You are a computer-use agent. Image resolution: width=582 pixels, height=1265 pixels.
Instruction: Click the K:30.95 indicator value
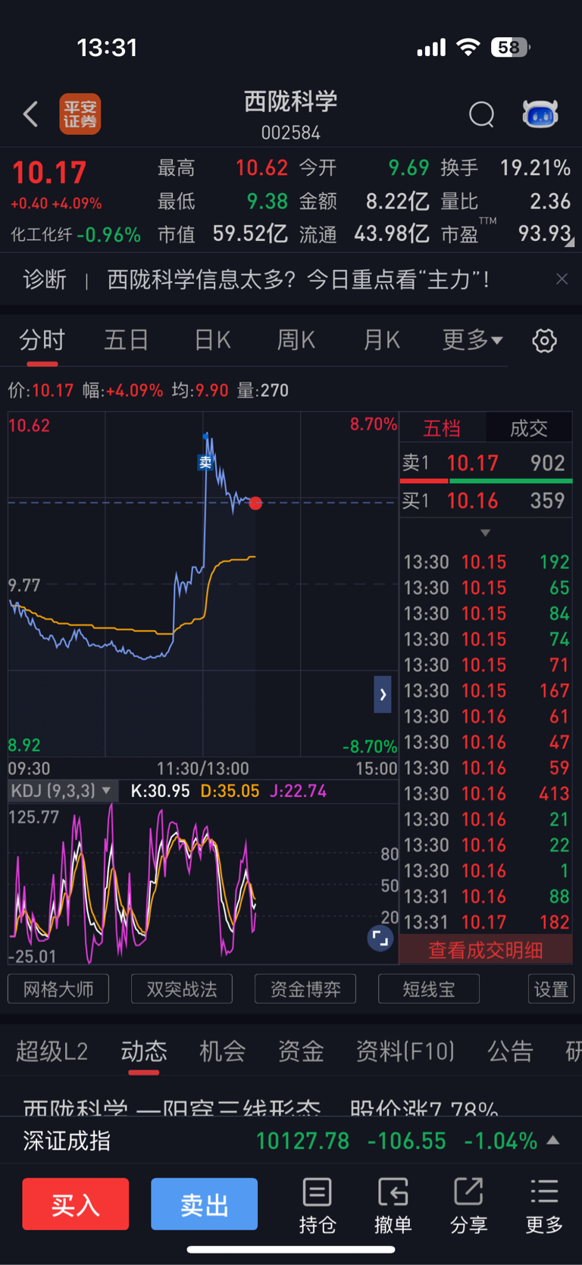tap(160, 791)
